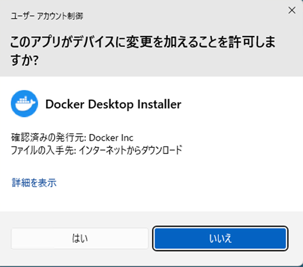Click いいえ to deny the changes
Screen dimensions: 303x267
(220, 238)
